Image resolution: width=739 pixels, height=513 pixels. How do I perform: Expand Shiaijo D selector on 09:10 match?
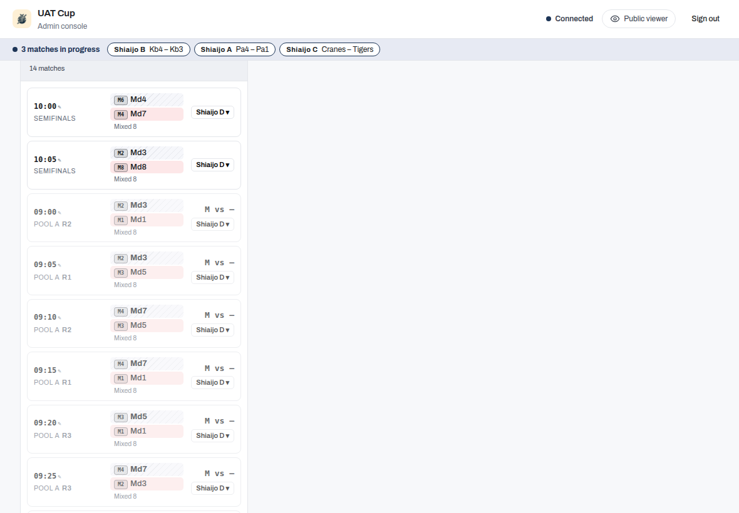(x=212, y=330)
